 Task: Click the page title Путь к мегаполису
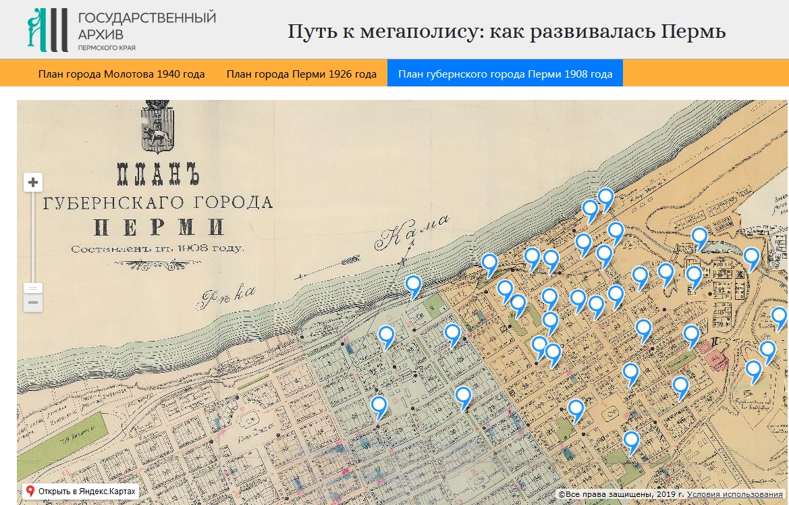click(x=506, y=31)
